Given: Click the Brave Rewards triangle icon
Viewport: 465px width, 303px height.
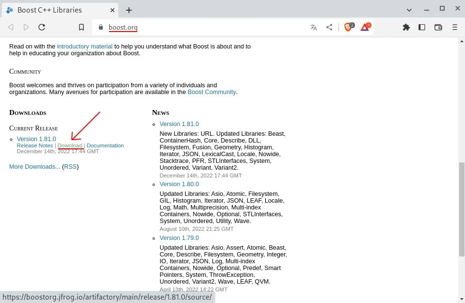Looking at the screenshot, I should pyautogui.click(x=365, y=27).
